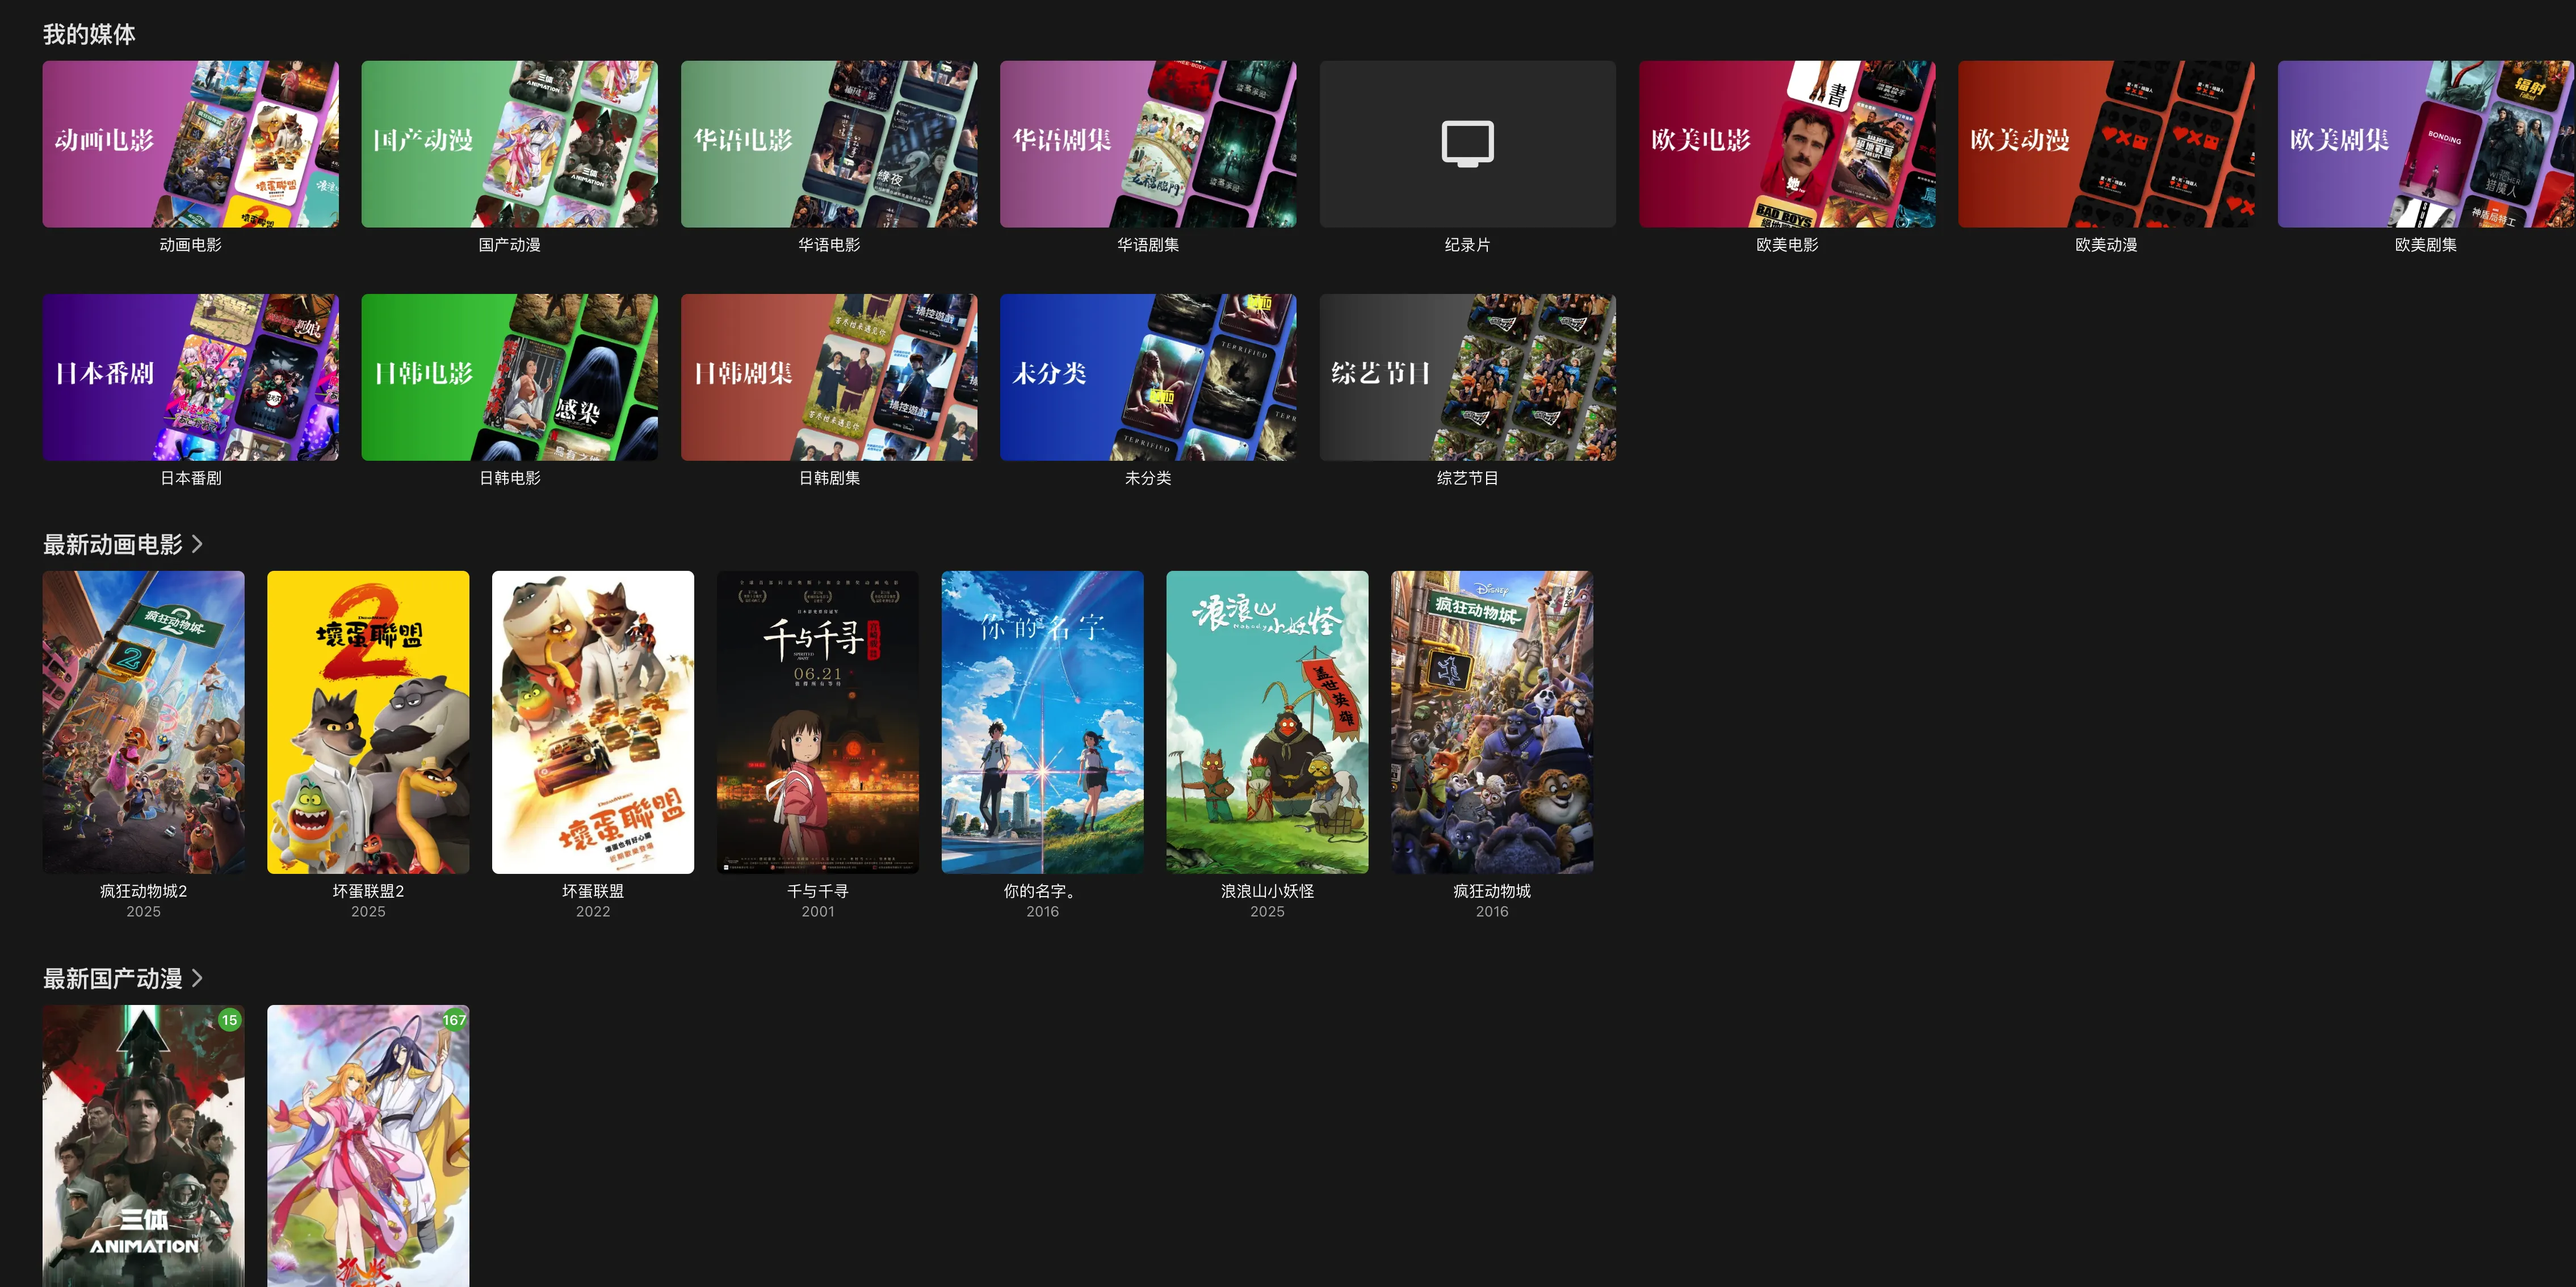The height and width of the screenshot is (1287, 2576).
Task: Open the 欧美动漫 library card
Action: pos(2105,144)
